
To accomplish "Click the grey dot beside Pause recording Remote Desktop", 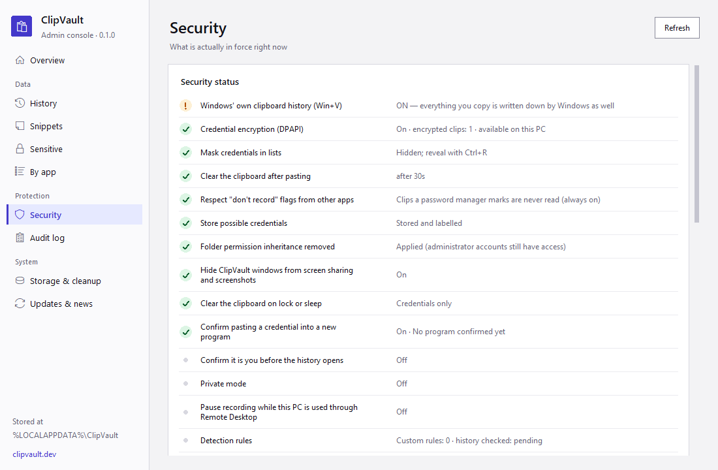I will (185, 413).
